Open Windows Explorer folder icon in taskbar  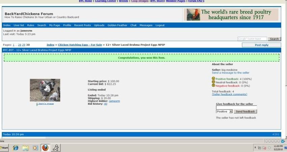25,148
